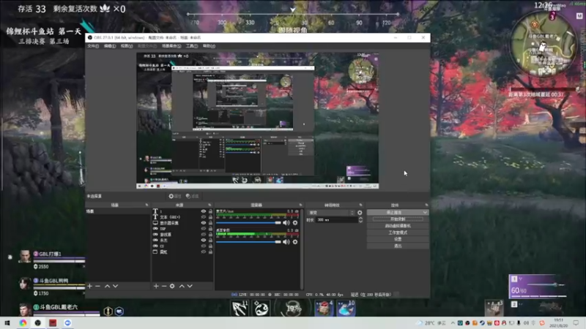The image size is (586, 329).
Task: Open the 文件(F) menu in OBS
Action: 93,46
